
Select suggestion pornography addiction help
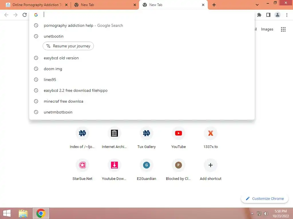142,25
